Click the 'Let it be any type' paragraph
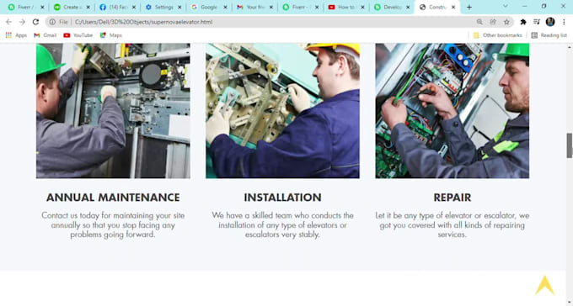Viewport: 573px width, 306px height. pos(452,225)
